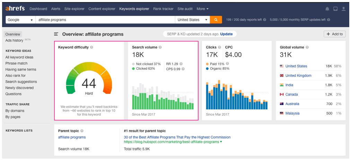Screen dimensions: 351x160
Task: Open the Google search engine dropdown
Action: (20, 20)
